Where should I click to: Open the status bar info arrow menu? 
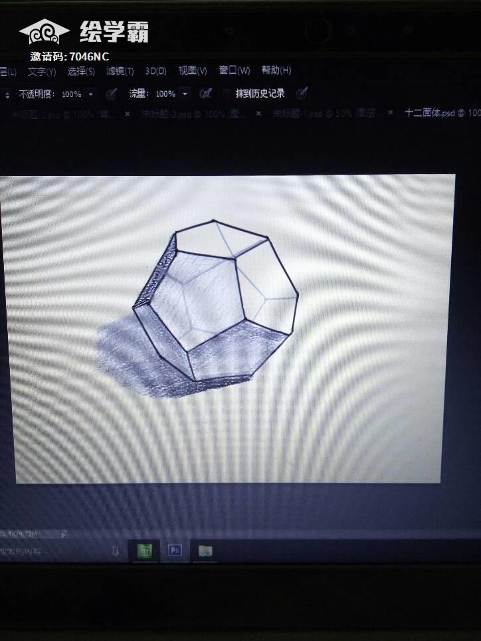pos(63,534)
